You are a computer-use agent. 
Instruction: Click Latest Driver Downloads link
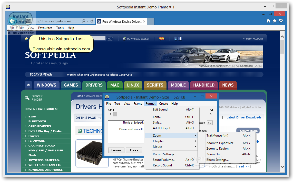coord(244,117)
